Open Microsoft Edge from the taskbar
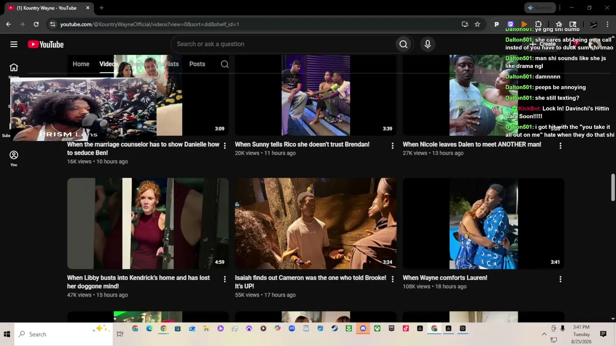Screen dimensions: 616x346 [149, 329]
